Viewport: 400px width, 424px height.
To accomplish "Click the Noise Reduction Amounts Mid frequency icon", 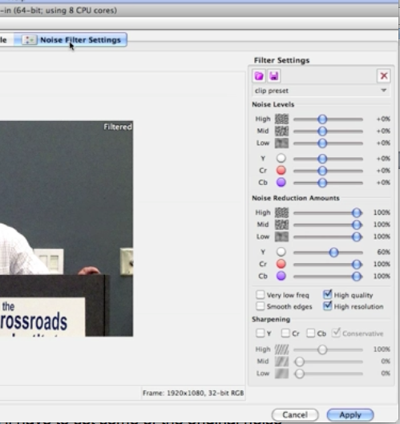I will (x=281, y=225).
